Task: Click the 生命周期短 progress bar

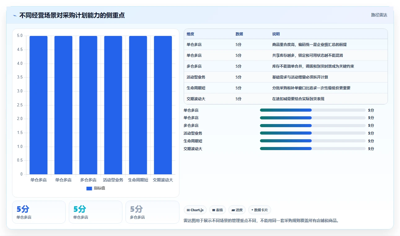Action: click(313, 141)
